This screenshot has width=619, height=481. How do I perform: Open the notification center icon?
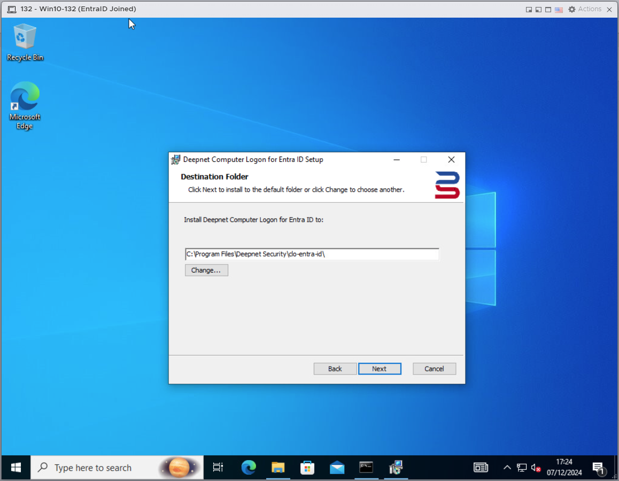tap(598, 468)
